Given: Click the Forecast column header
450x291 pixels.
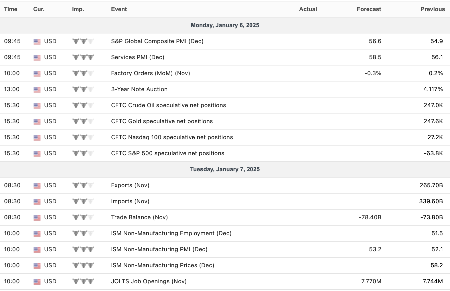Looking at the screenshot, I should point(369,9).
